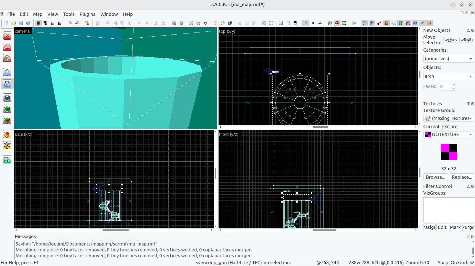Viewport: 475px width, 266px height.
Task: Click the toWorld button
Action: (451, 40)
